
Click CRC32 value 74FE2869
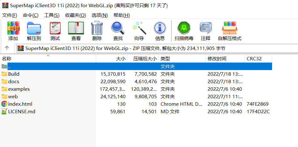tap(258, 104)
